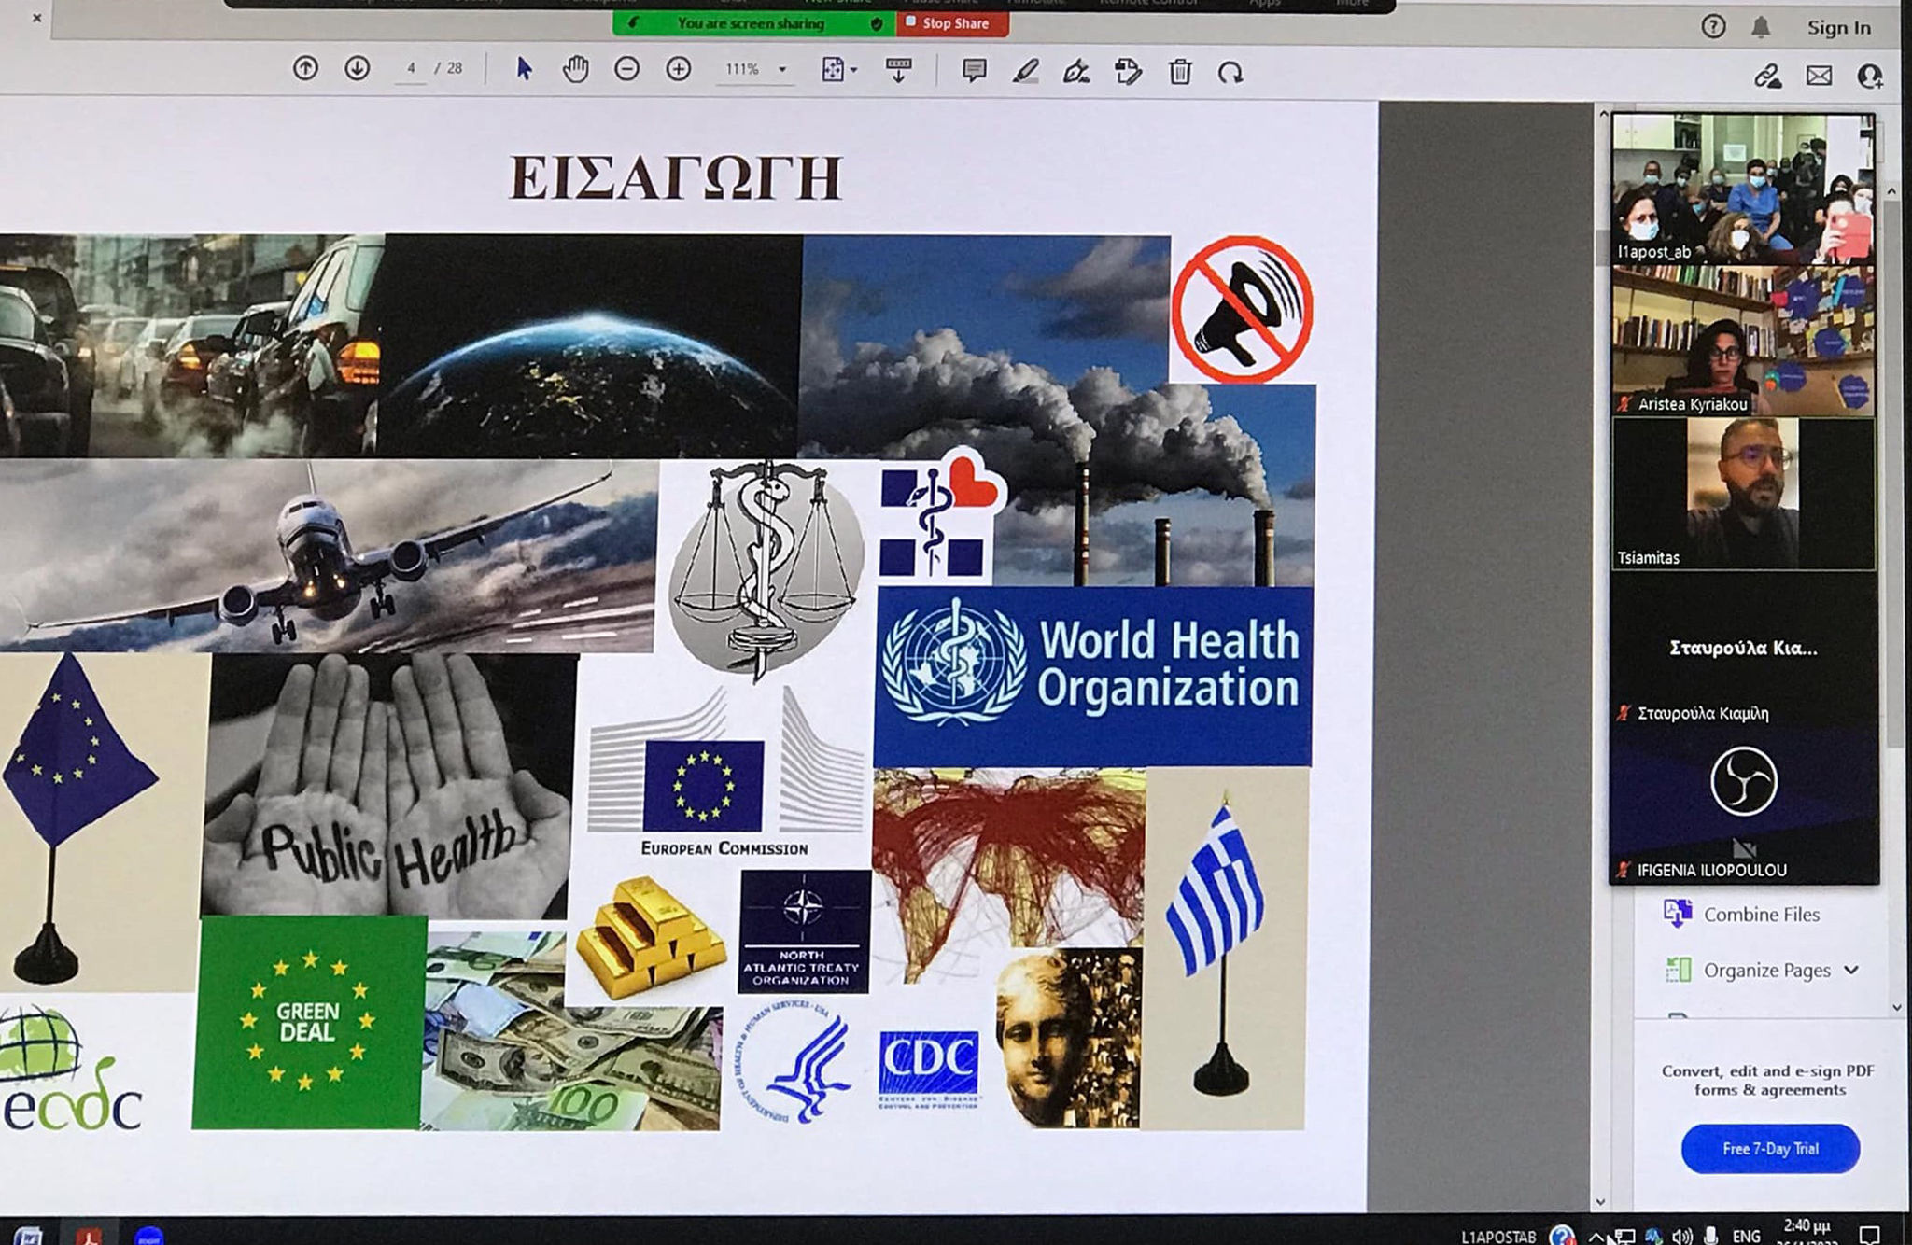Click the trash delete icon
The width and height of the screenshot is (1912, 1245).
tap(1180, 72)
